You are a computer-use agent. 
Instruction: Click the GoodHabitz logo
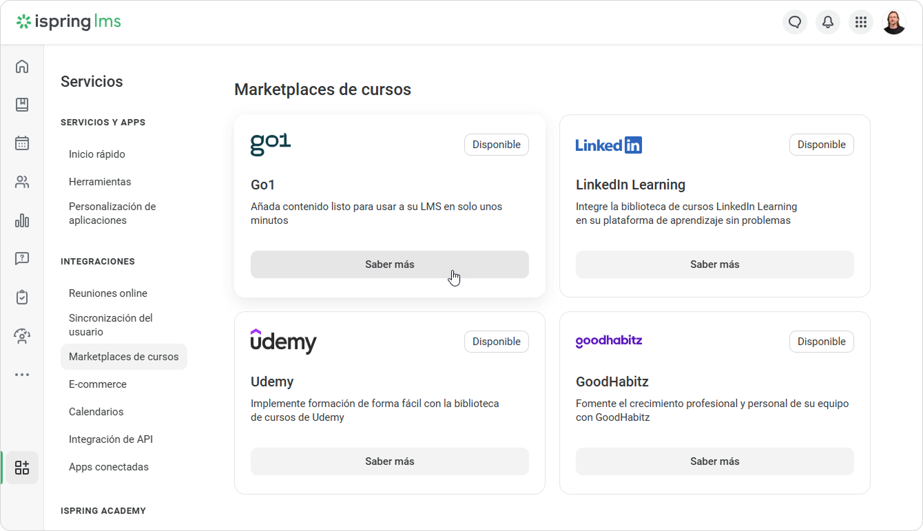click(x=609, y=342)
